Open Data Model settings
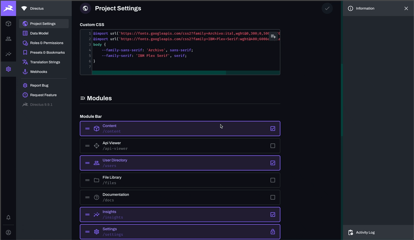The height and width of the screenshot is (240, 414). pyautogui.click(x=44, y=33)
